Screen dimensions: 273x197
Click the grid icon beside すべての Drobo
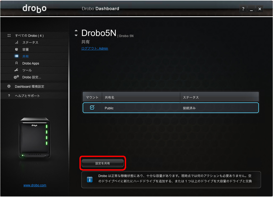click(x=9, y=35)
